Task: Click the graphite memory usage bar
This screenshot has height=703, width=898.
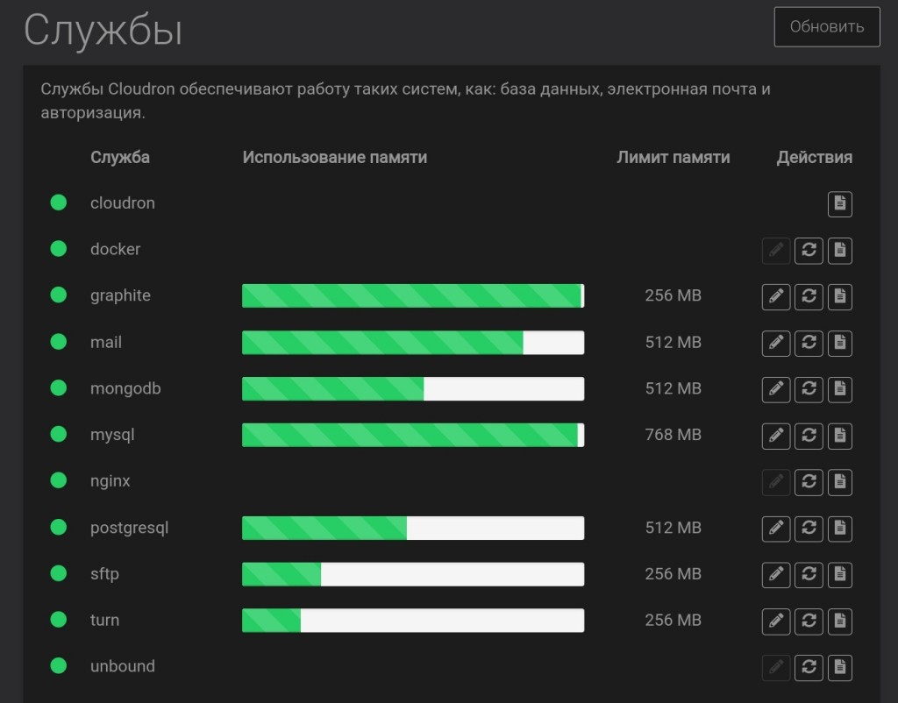Action: (x=413, y=296)
